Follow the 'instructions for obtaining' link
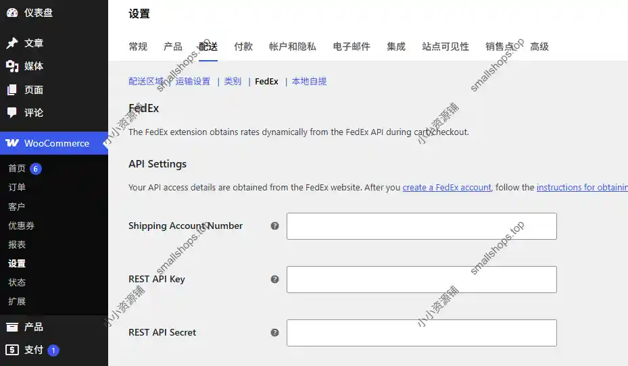Screen dimensions: 628x366 pyautogui.click(x=582, y=187)
